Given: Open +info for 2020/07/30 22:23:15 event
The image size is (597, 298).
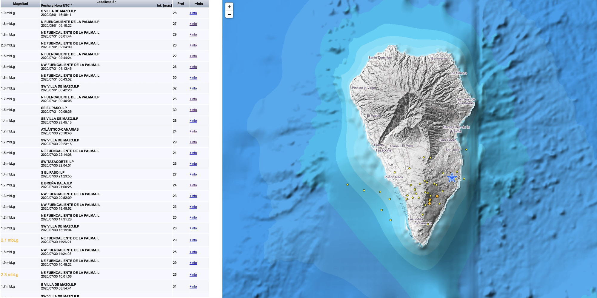Looking at the screenshot, I should click(193, 142).
